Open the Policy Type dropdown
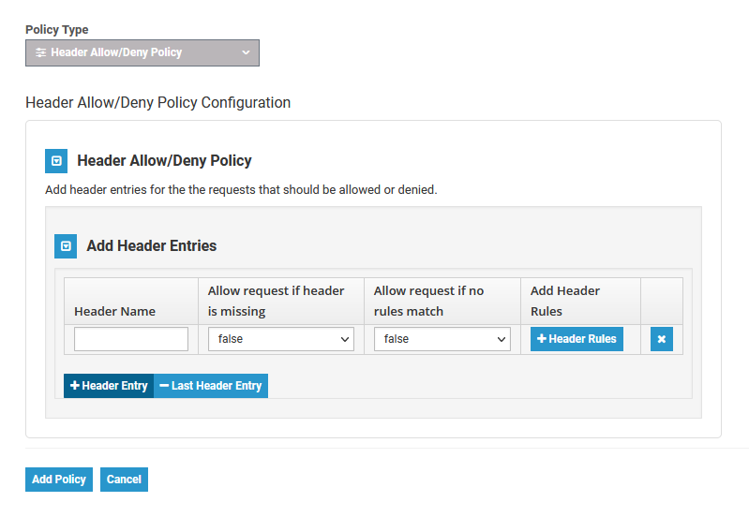 coord(142,53)
